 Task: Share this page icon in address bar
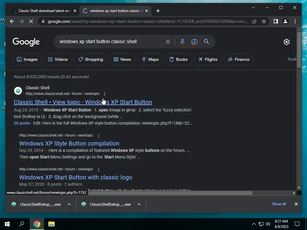254,21
